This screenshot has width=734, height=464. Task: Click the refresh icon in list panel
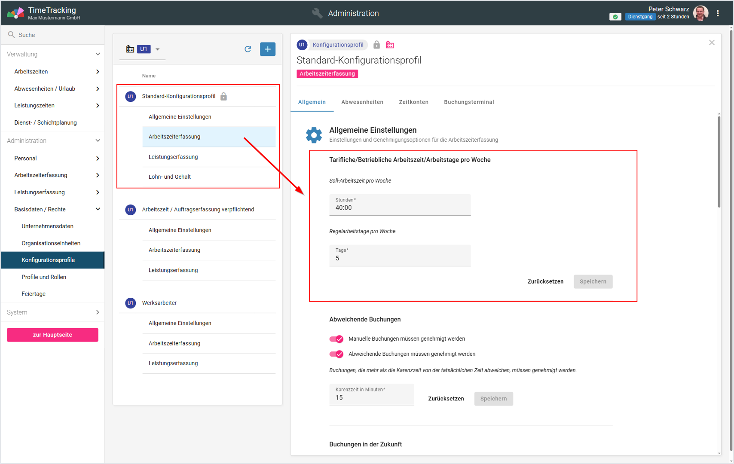coord(248,49)
